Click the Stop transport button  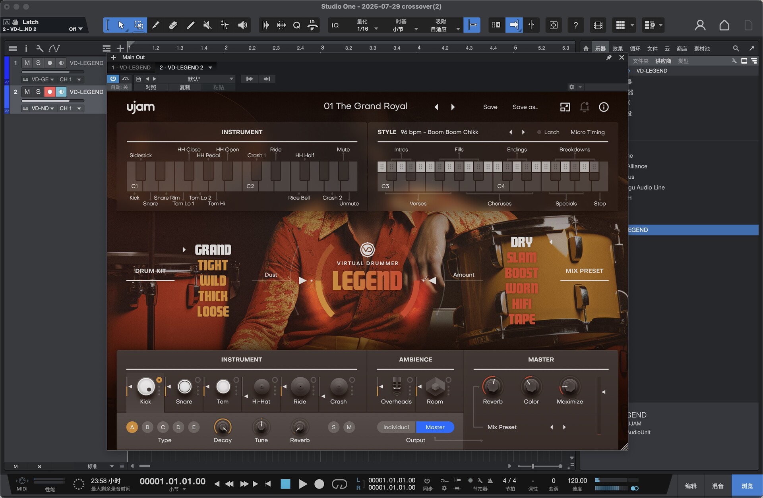coord(285,484)
